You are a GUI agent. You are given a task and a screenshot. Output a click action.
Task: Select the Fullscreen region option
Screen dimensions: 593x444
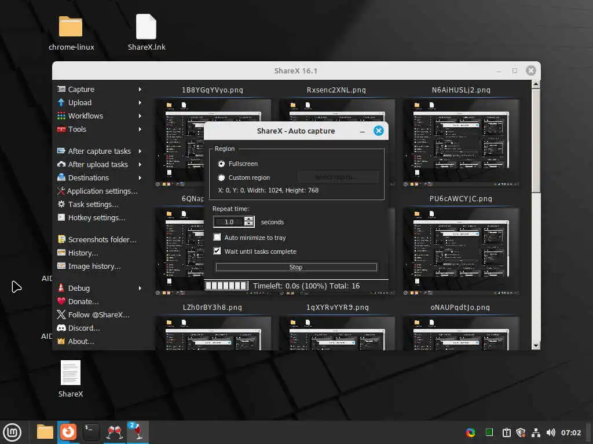coord(221,164)
